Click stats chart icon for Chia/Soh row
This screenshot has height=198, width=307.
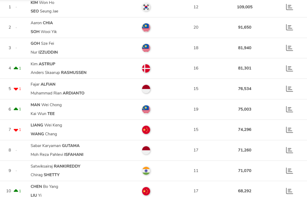click(289, 27)
